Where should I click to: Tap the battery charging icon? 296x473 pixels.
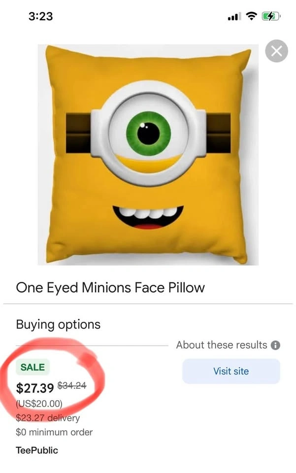(x=271, y=16)
